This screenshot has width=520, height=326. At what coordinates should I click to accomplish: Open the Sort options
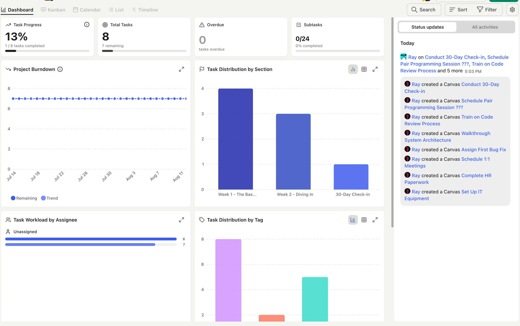[458, 10]
